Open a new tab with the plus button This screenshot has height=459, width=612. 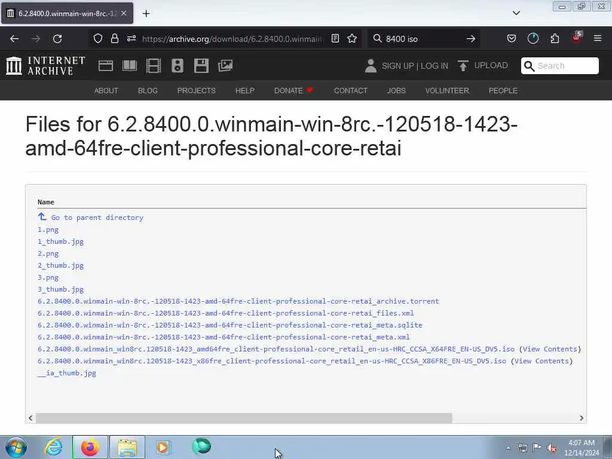(x=146, y=14)
